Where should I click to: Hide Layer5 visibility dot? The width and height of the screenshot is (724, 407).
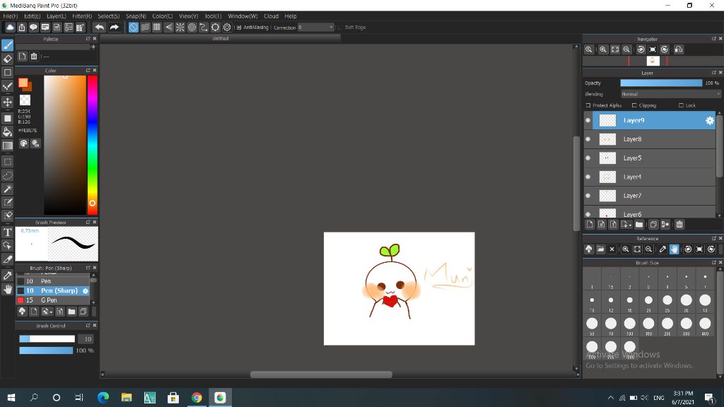pos(588,158)
